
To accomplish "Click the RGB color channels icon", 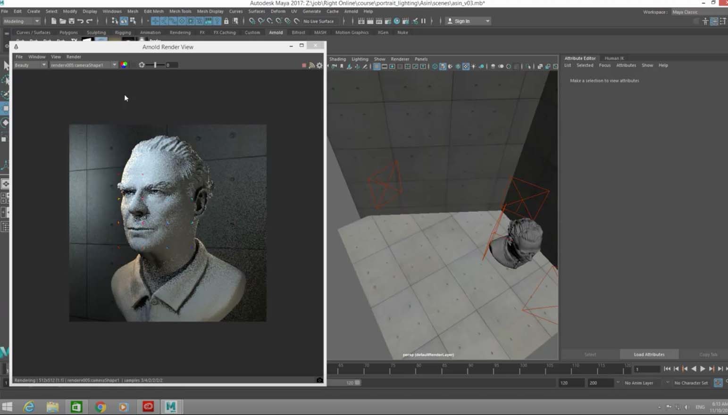I will coord(124,65).
